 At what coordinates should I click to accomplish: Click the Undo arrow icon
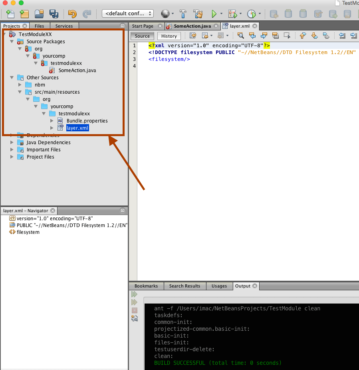(72, 14)
